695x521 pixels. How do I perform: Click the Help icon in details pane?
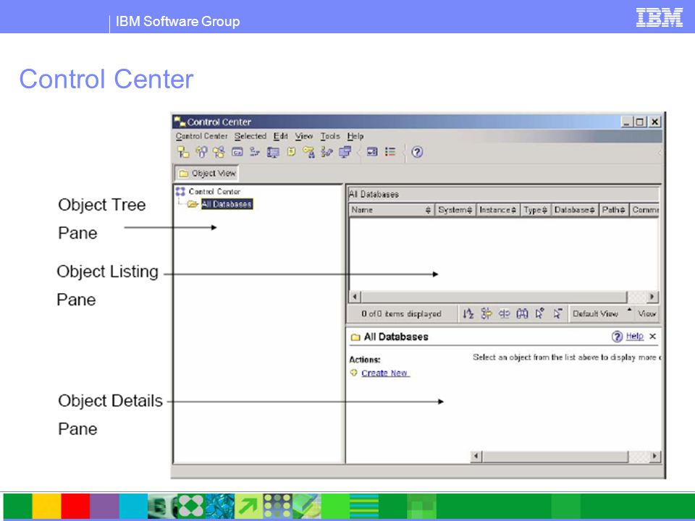coord(617,336)
